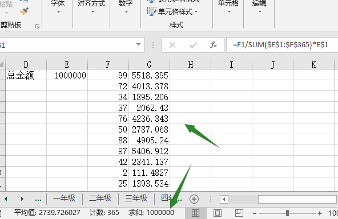Select column G header
Viewport: 338px width, 219px height.
pos(149,64)
